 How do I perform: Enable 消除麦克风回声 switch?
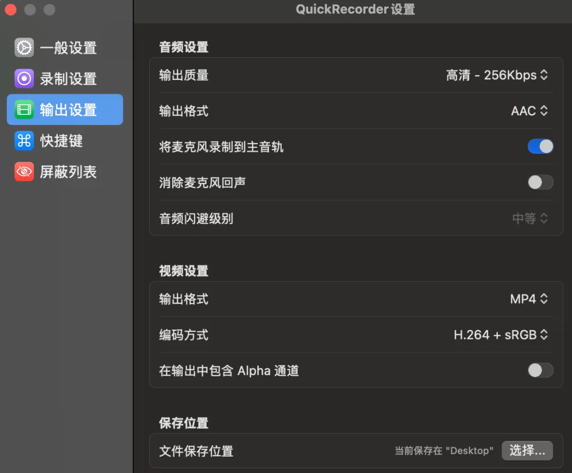540,182
